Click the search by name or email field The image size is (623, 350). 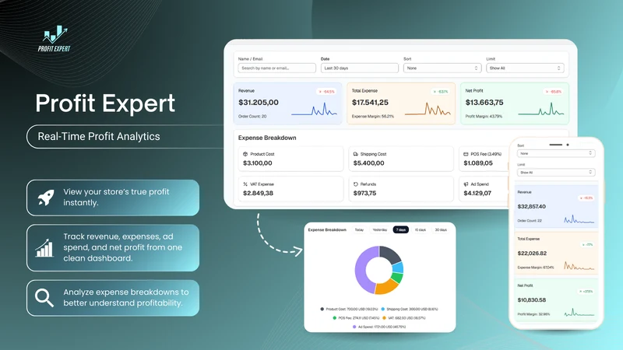[x=277, y=68]
